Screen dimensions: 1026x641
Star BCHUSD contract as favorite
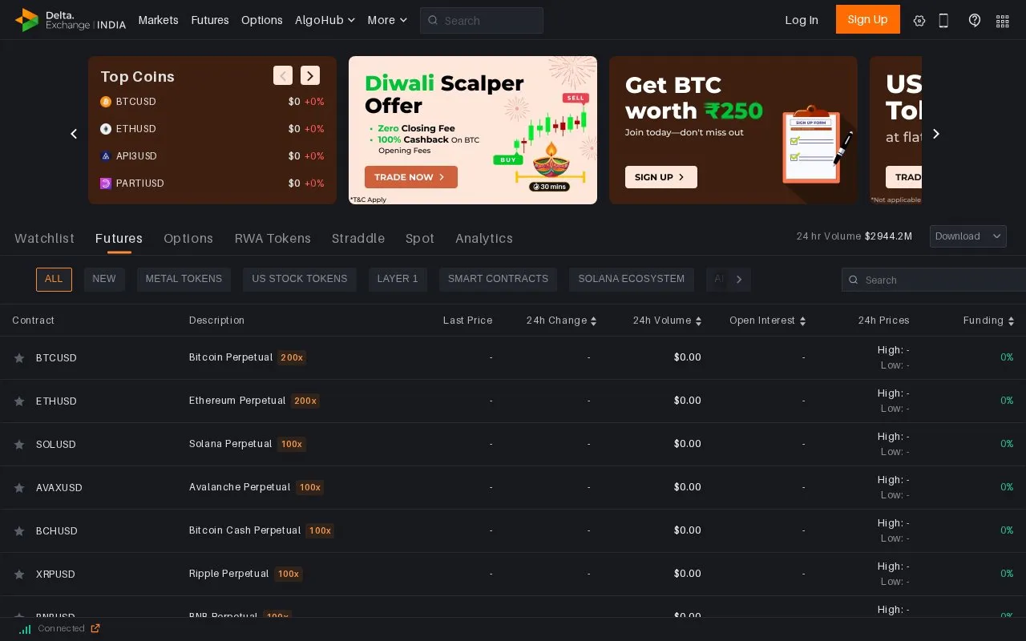tap(19, 531)
